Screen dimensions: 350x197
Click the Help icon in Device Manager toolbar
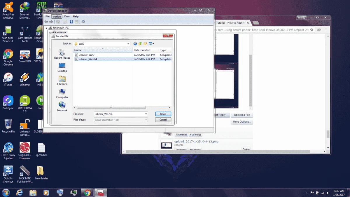tap(71, 22)
